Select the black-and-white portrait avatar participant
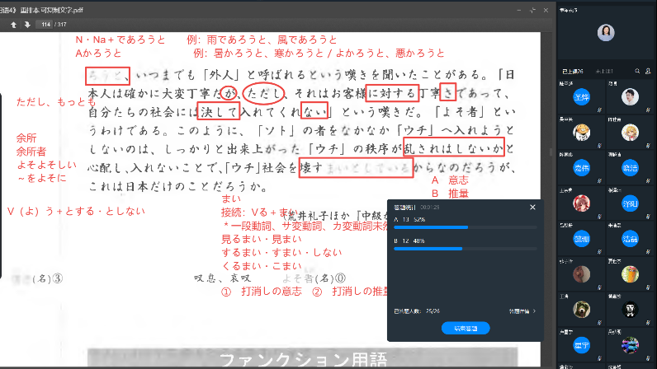Viewport: 657px width, 369px height. (x=630, y=309)
